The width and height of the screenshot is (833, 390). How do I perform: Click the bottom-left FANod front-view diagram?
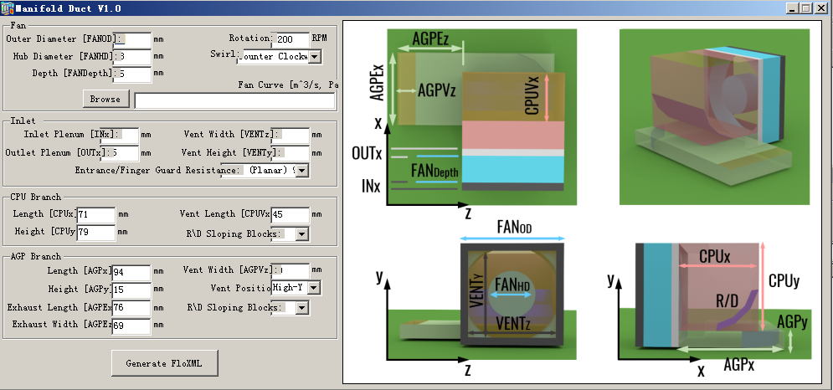472,299
